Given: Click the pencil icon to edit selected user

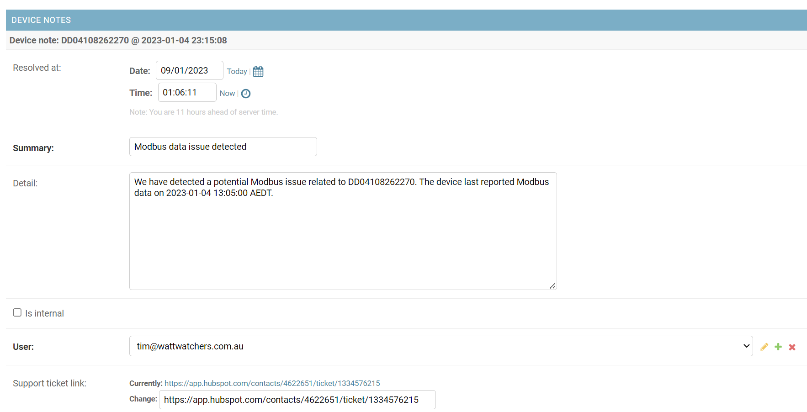Looking at the screenshot, I should click(x=764, y=347).
